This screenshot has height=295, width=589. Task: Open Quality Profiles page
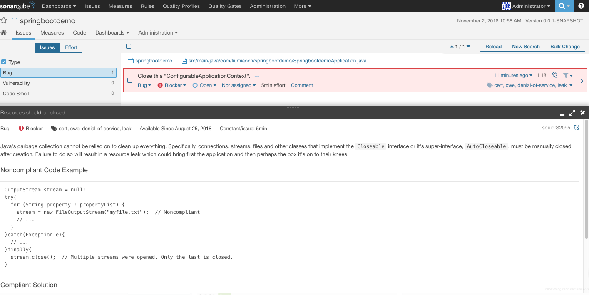pos(181,6)
